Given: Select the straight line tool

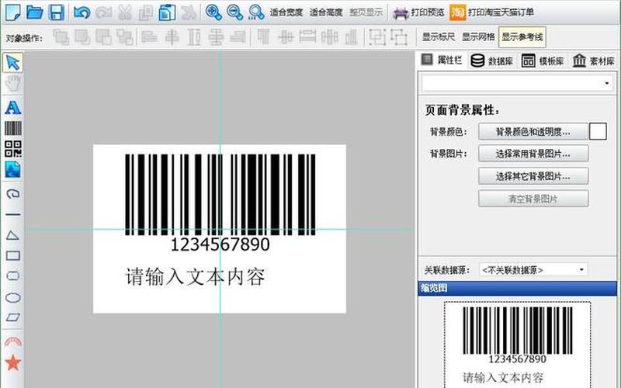Looking at the screenshot, I should pos(12,215).
